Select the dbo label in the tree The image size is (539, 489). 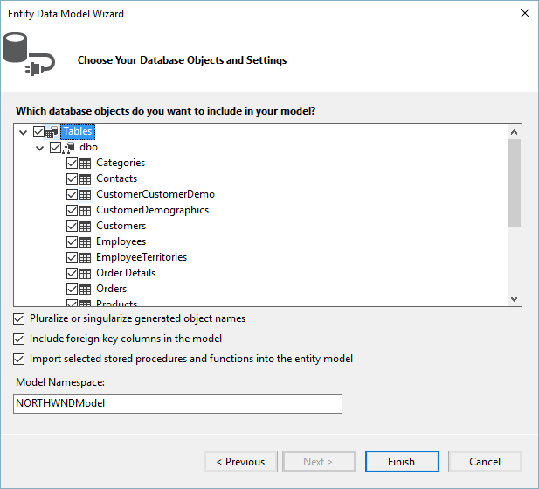coord(89,147)
